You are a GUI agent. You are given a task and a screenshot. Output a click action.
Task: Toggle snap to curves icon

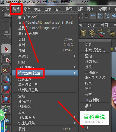(107, 16)
